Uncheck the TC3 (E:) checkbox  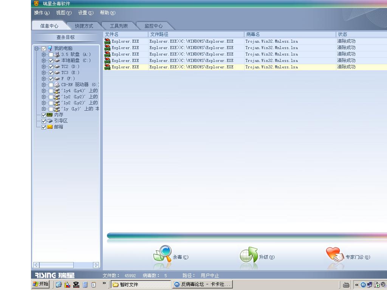[x=51, y=73]
